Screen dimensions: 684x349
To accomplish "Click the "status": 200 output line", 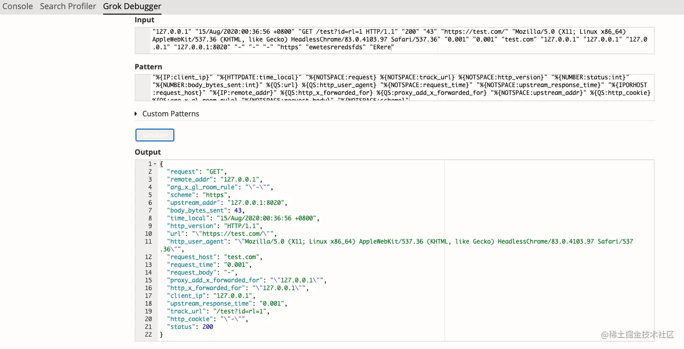I will click(190, 327).
